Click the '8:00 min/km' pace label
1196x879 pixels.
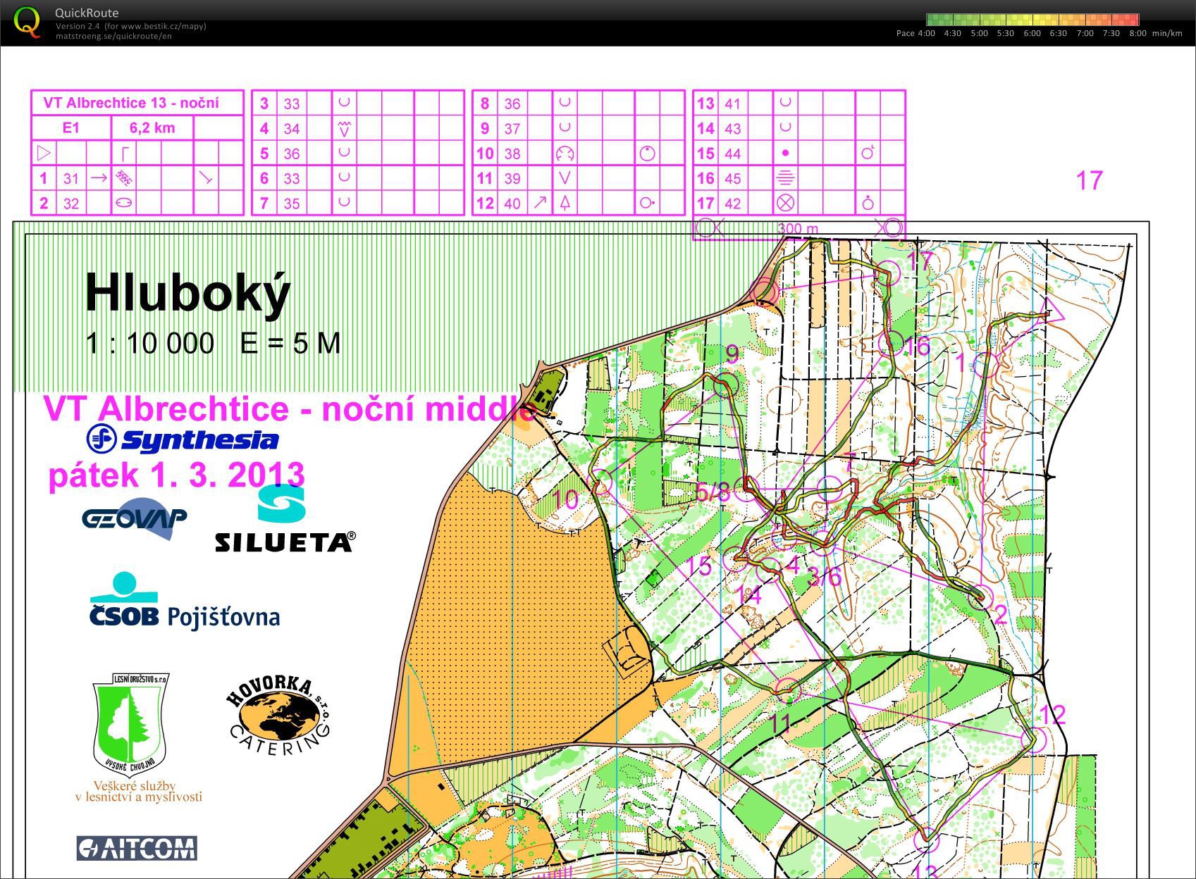(x=1155, y=33)
